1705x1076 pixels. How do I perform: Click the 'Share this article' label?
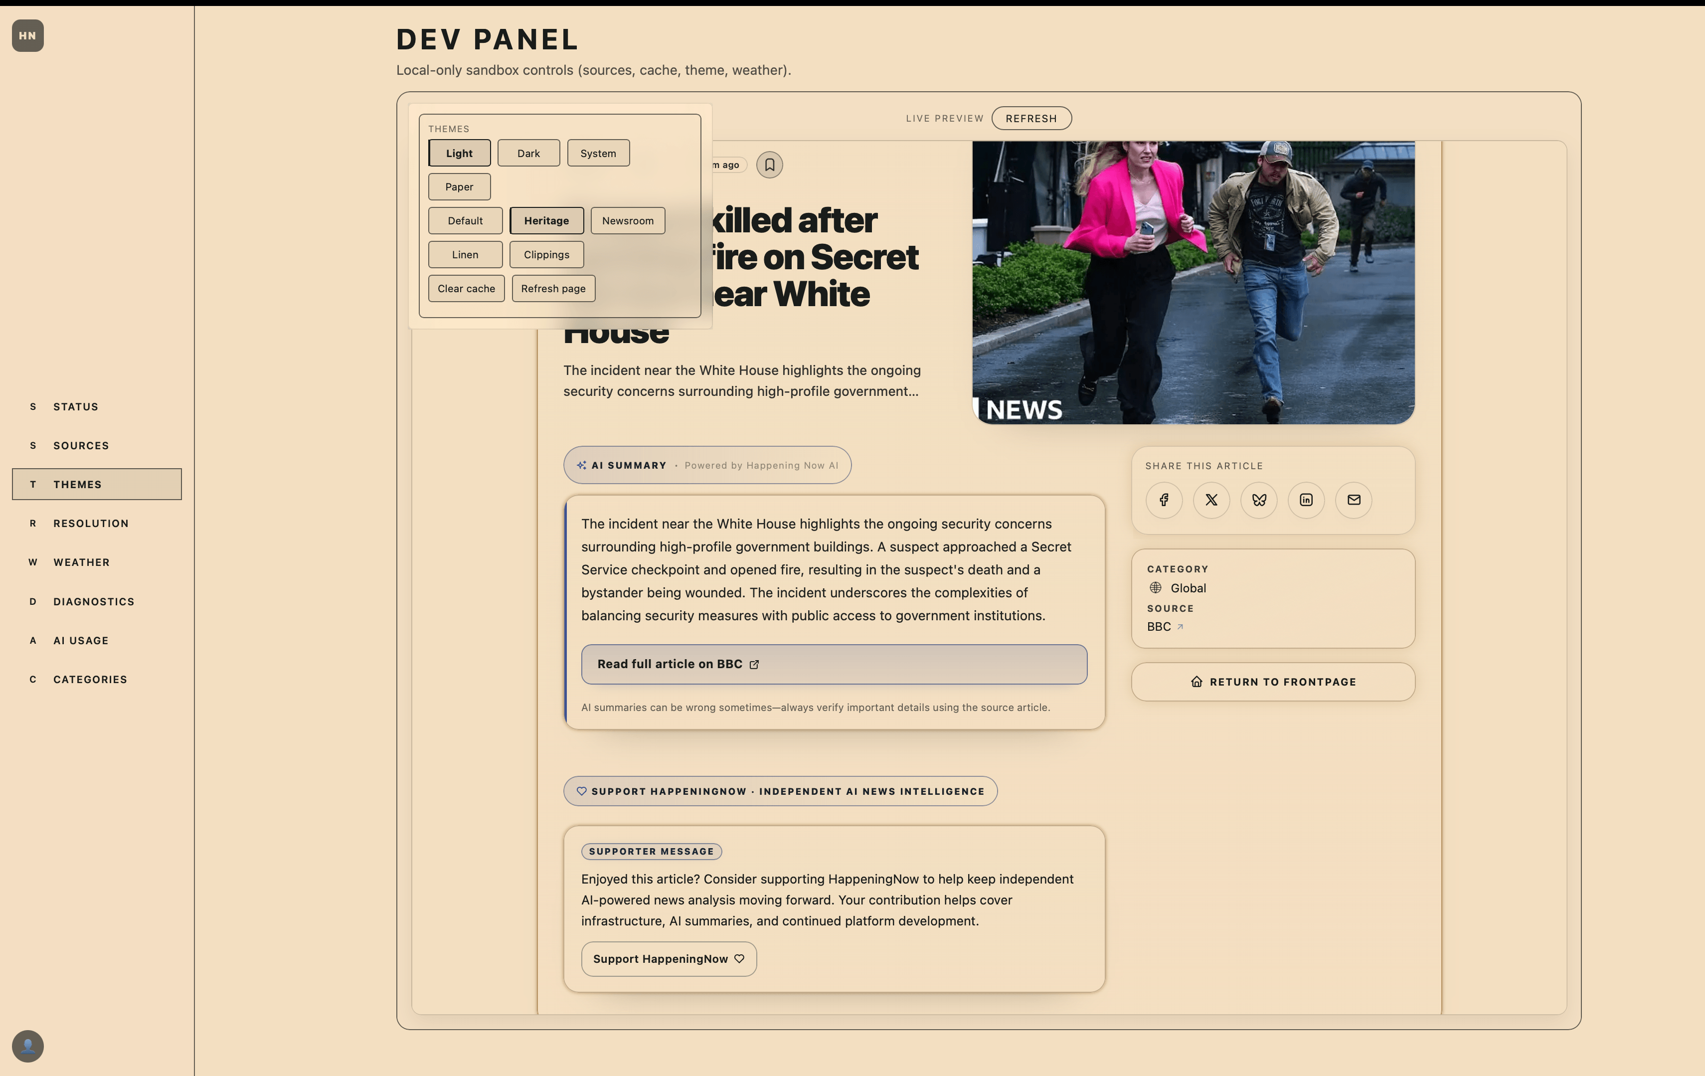click(1204, 466)
